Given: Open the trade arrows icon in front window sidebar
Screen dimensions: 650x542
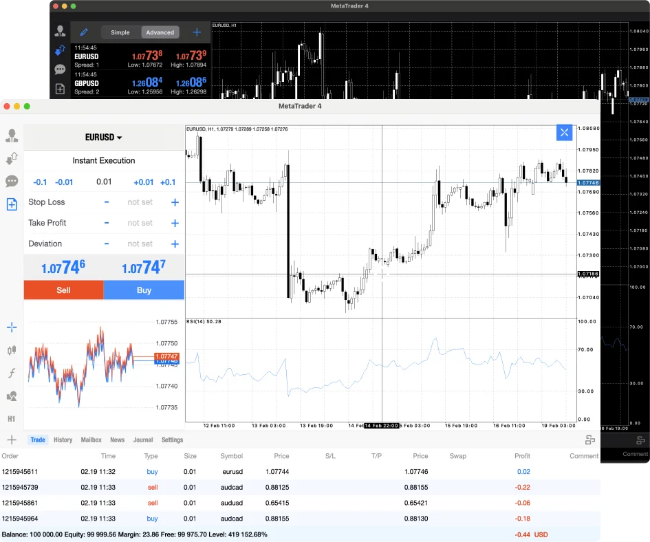Looking at the screenshot, I should (12, 158).
